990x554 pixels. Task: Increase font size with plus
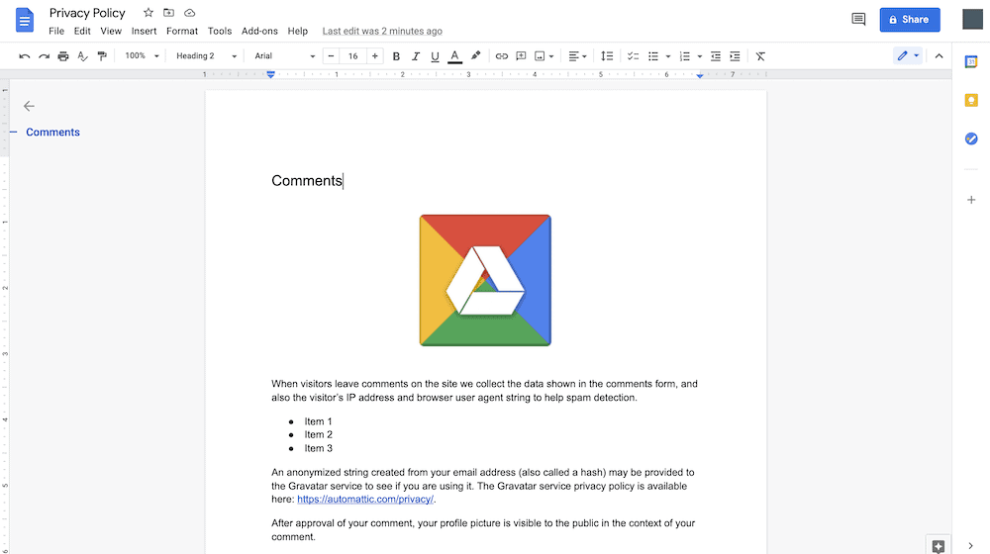pos(375,56)
